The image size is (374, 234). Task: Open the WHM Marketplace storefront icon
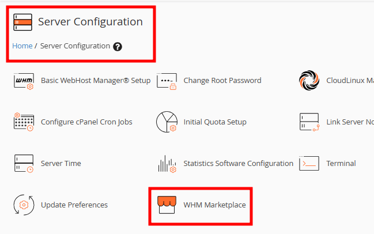tap(167, 205)
